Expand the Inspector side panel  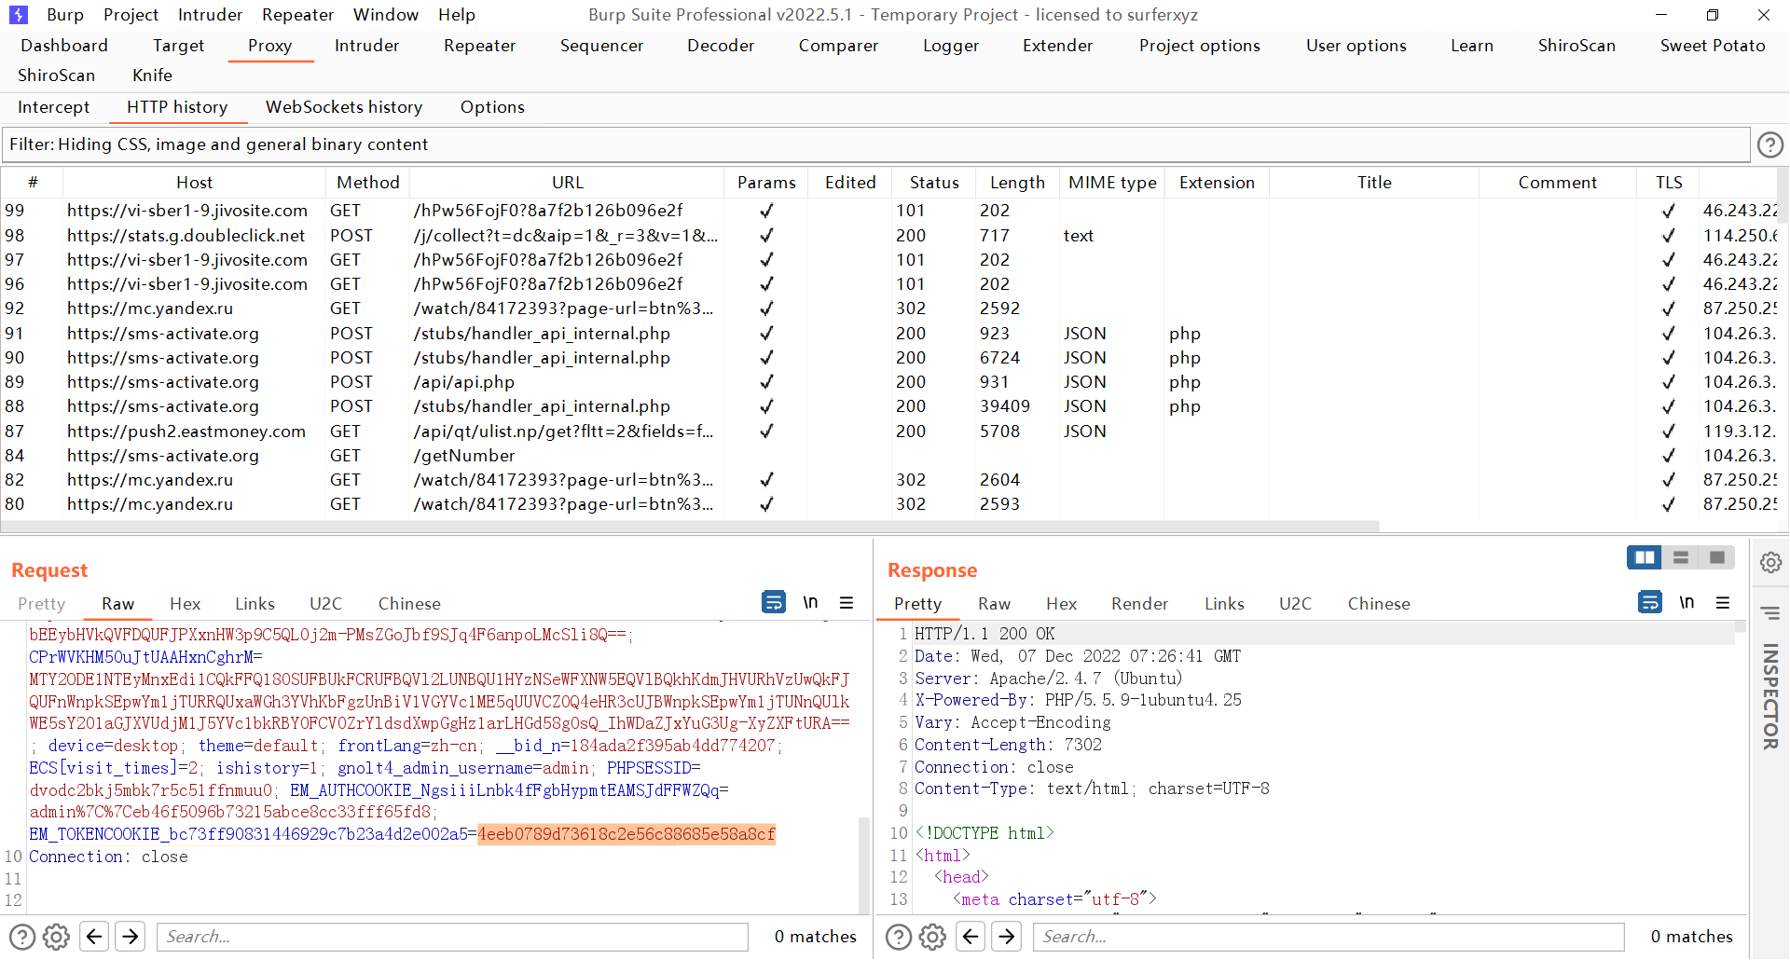pos(1770,695)
